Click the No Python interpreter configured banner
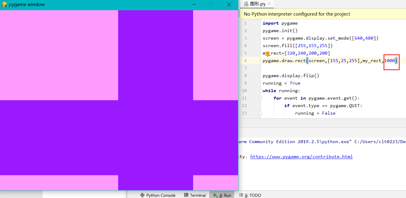This screenshot has width=406, height=198. (x=323, y=14)
